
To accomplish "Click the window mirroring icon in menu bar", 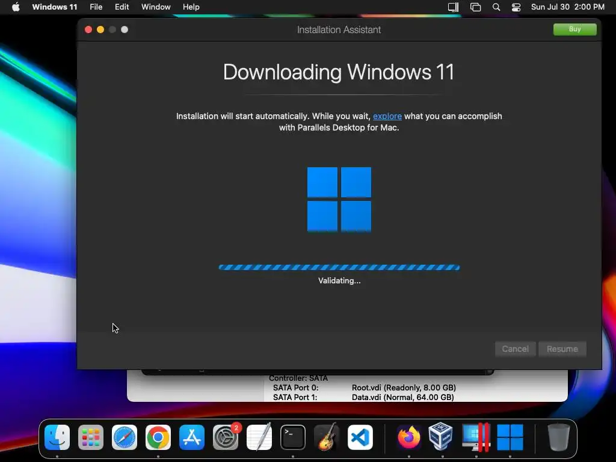I will click(475, 7).
